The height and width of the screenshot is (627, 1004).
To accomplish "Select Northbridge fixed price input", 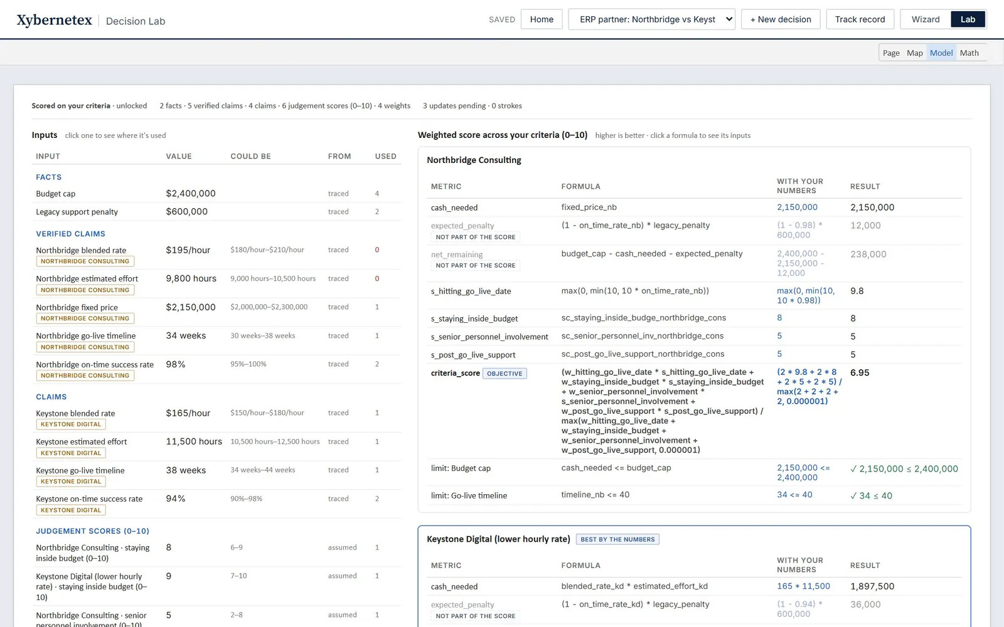I will tap(216, 312).
